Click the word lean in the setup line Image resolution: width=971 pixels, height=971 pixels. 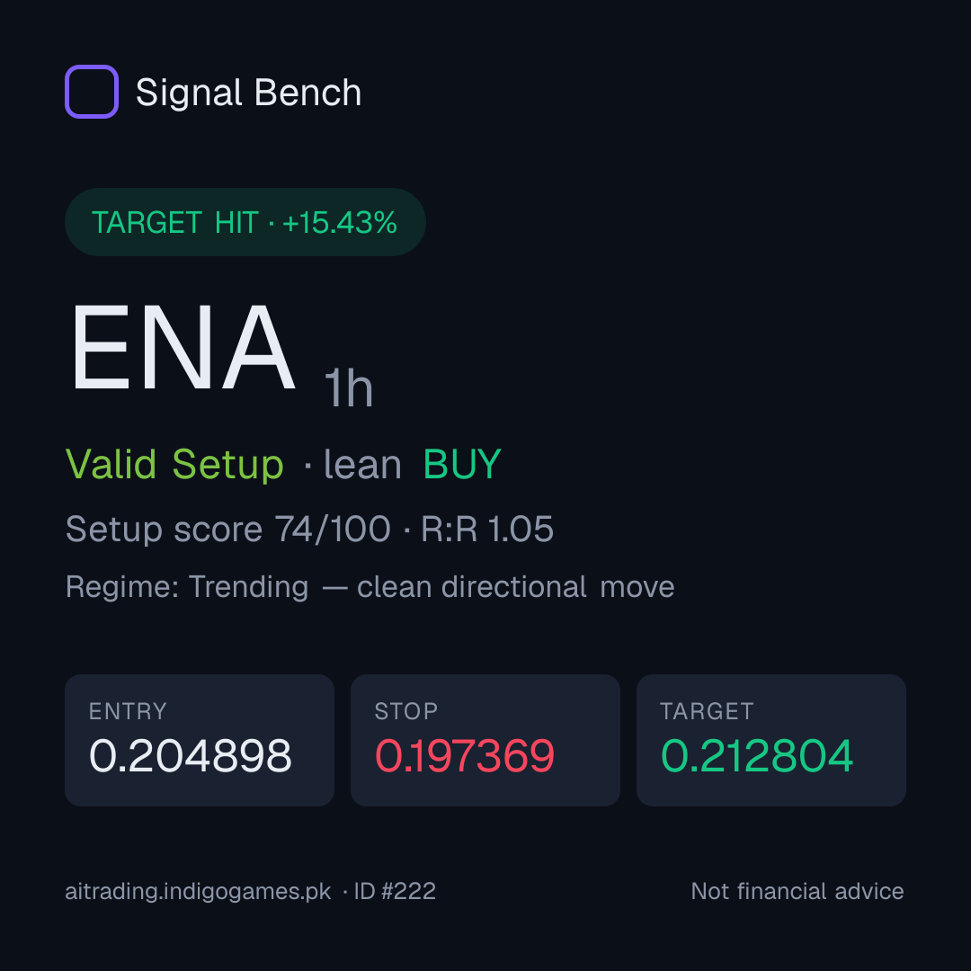[x=362, y=464]
